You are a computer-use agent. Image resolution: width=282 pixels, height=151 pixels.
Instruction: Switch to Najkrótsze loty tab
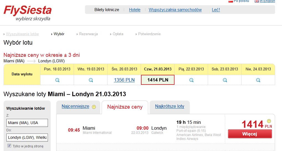pos(170,106)
